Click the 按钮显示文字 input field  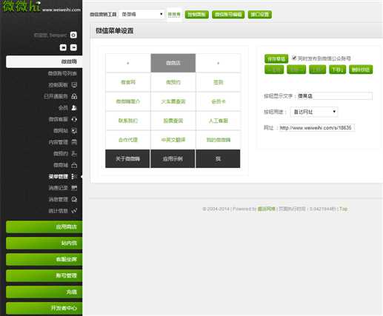335,96
